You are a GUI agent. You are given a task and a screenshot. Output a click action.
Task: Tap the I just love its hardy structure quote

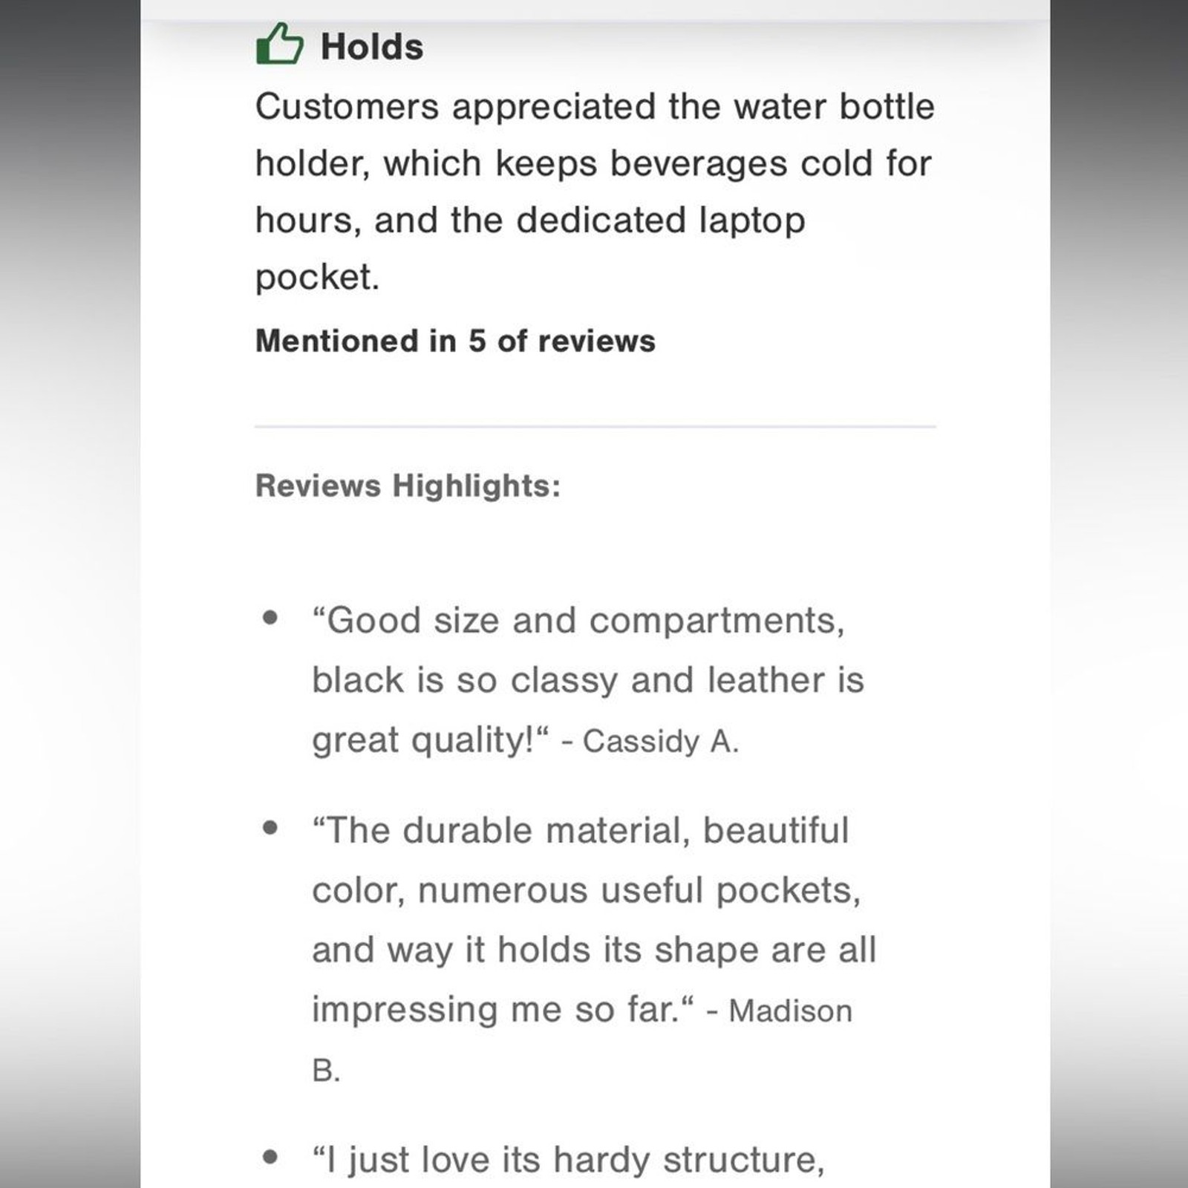568,1160
